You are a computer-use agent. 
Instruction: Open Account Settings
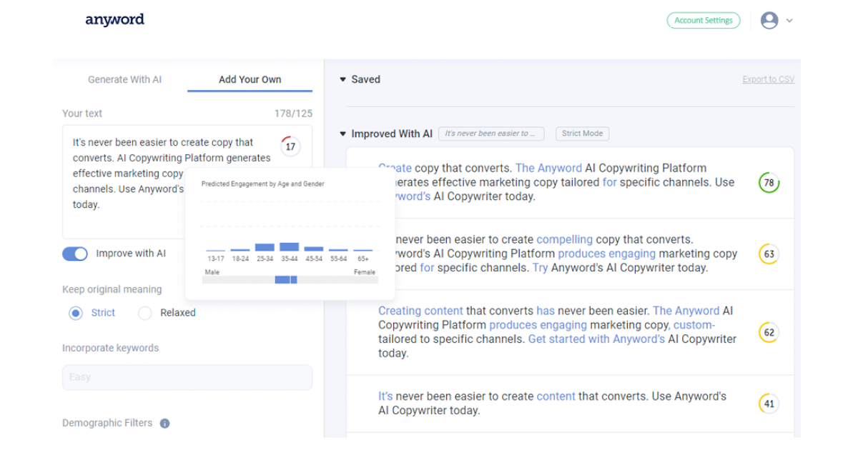(703, 21)
